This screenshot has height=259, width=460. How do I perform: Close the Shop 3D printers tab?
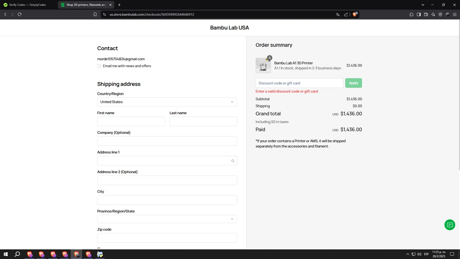[110, 5]
